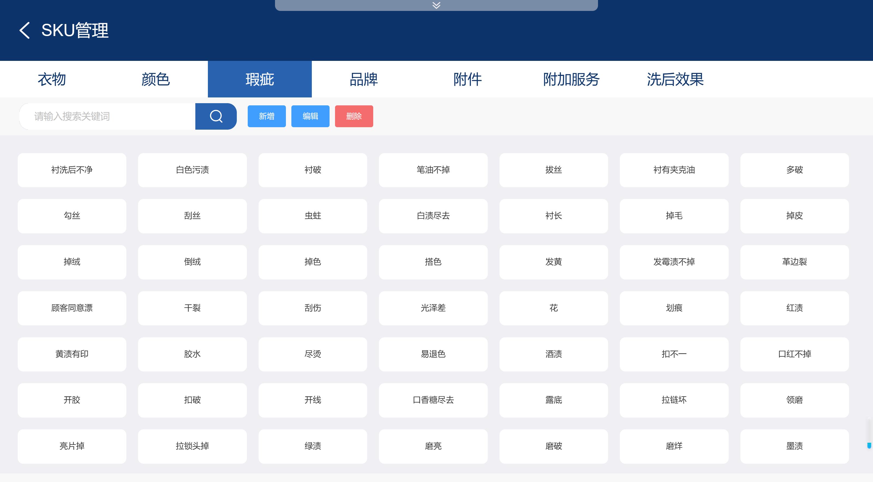The image size is (873, 482).
Task: Select the 口香糖尽去 flaw tile
Action: coord(433,400)
